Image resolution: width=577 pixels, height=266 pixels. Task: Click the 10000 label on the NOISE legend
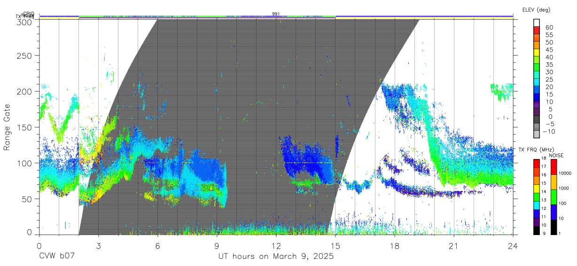565,173
